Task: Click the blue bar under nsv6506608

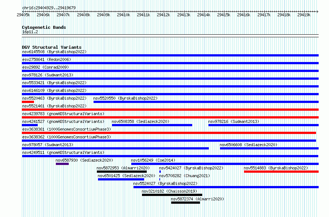Action: 269,148
